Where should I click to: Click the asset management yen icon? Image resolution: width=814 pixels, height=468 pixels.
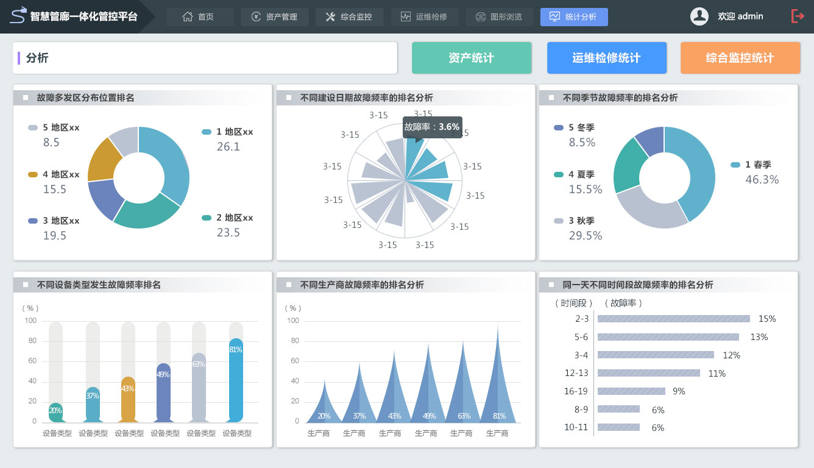(256, 17)
